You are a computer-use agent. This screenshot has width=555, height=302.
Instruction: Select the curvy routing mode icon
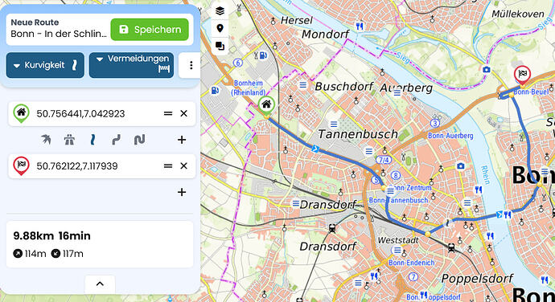116,140
